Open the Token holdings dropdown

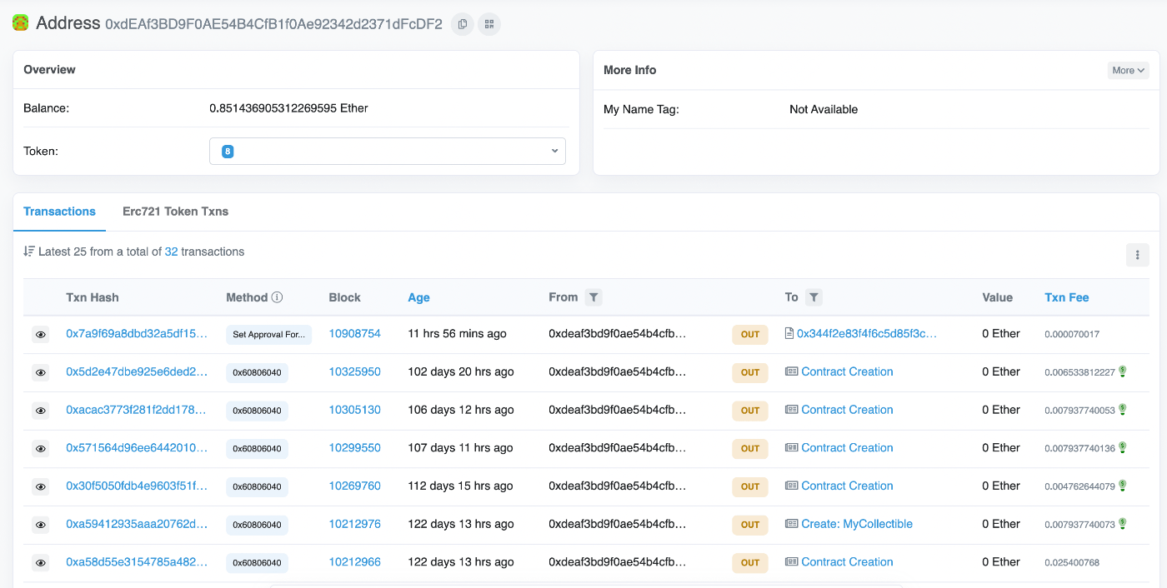pos(388,152)
